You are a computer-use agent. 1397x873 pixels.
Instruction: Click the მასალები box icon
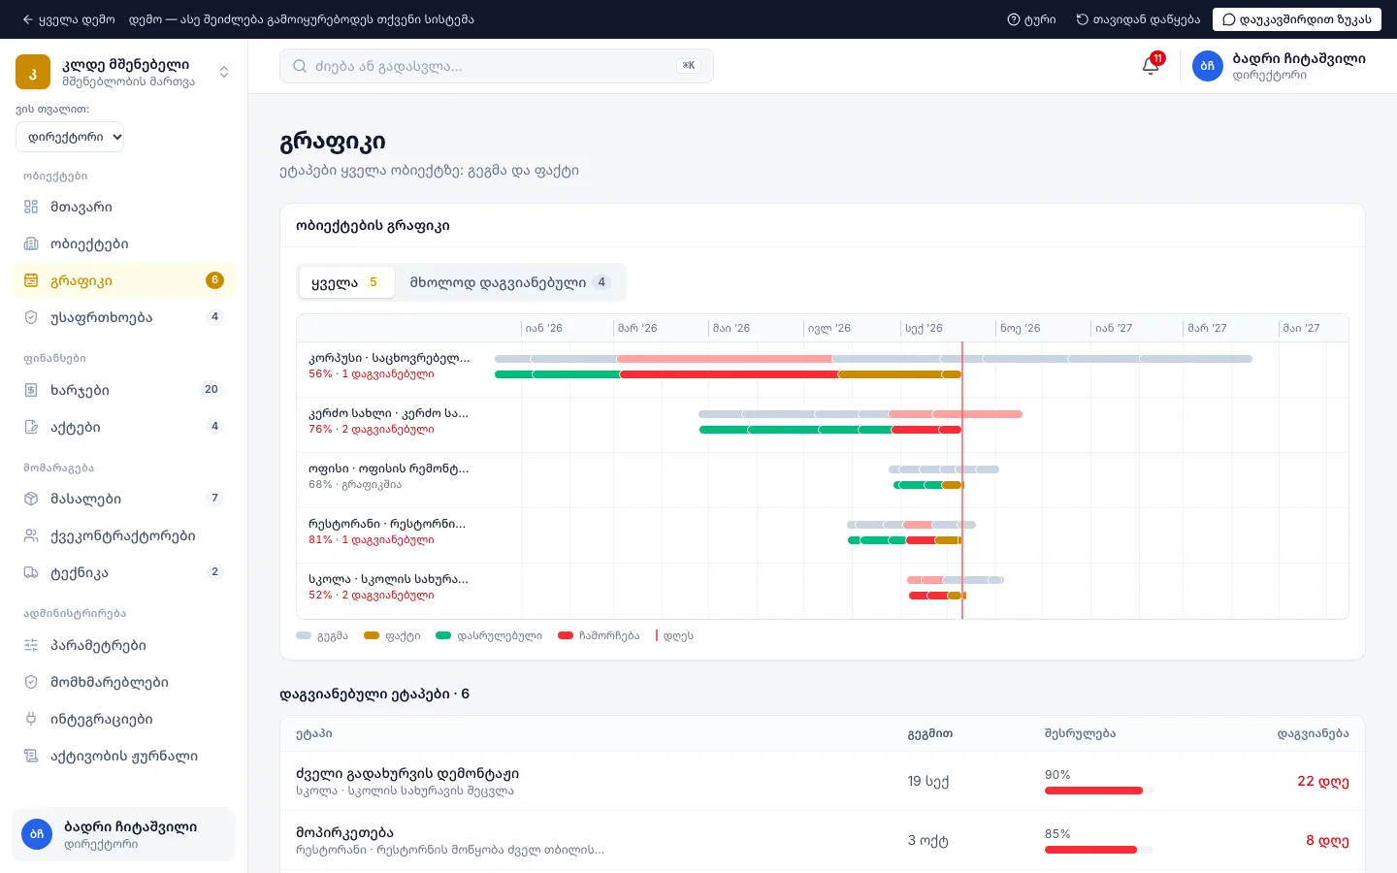point(31,499)
